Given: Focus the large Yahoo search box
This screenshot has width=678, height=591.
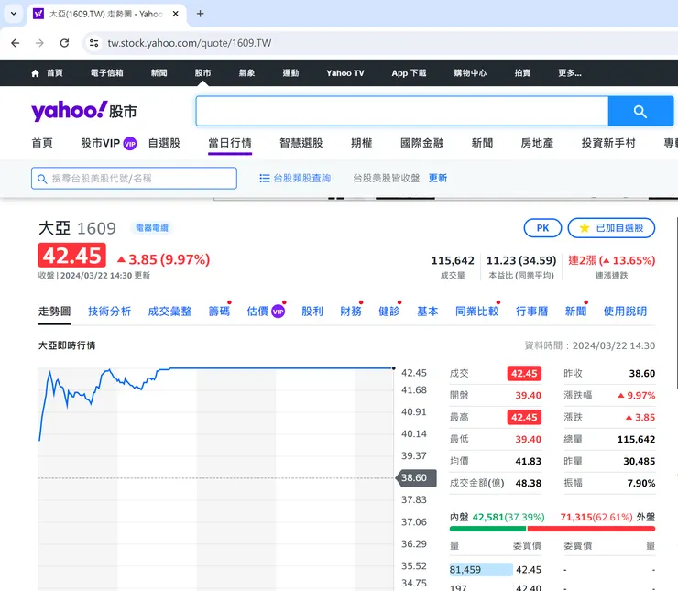Looking at the screenshot, I should 401,111.
